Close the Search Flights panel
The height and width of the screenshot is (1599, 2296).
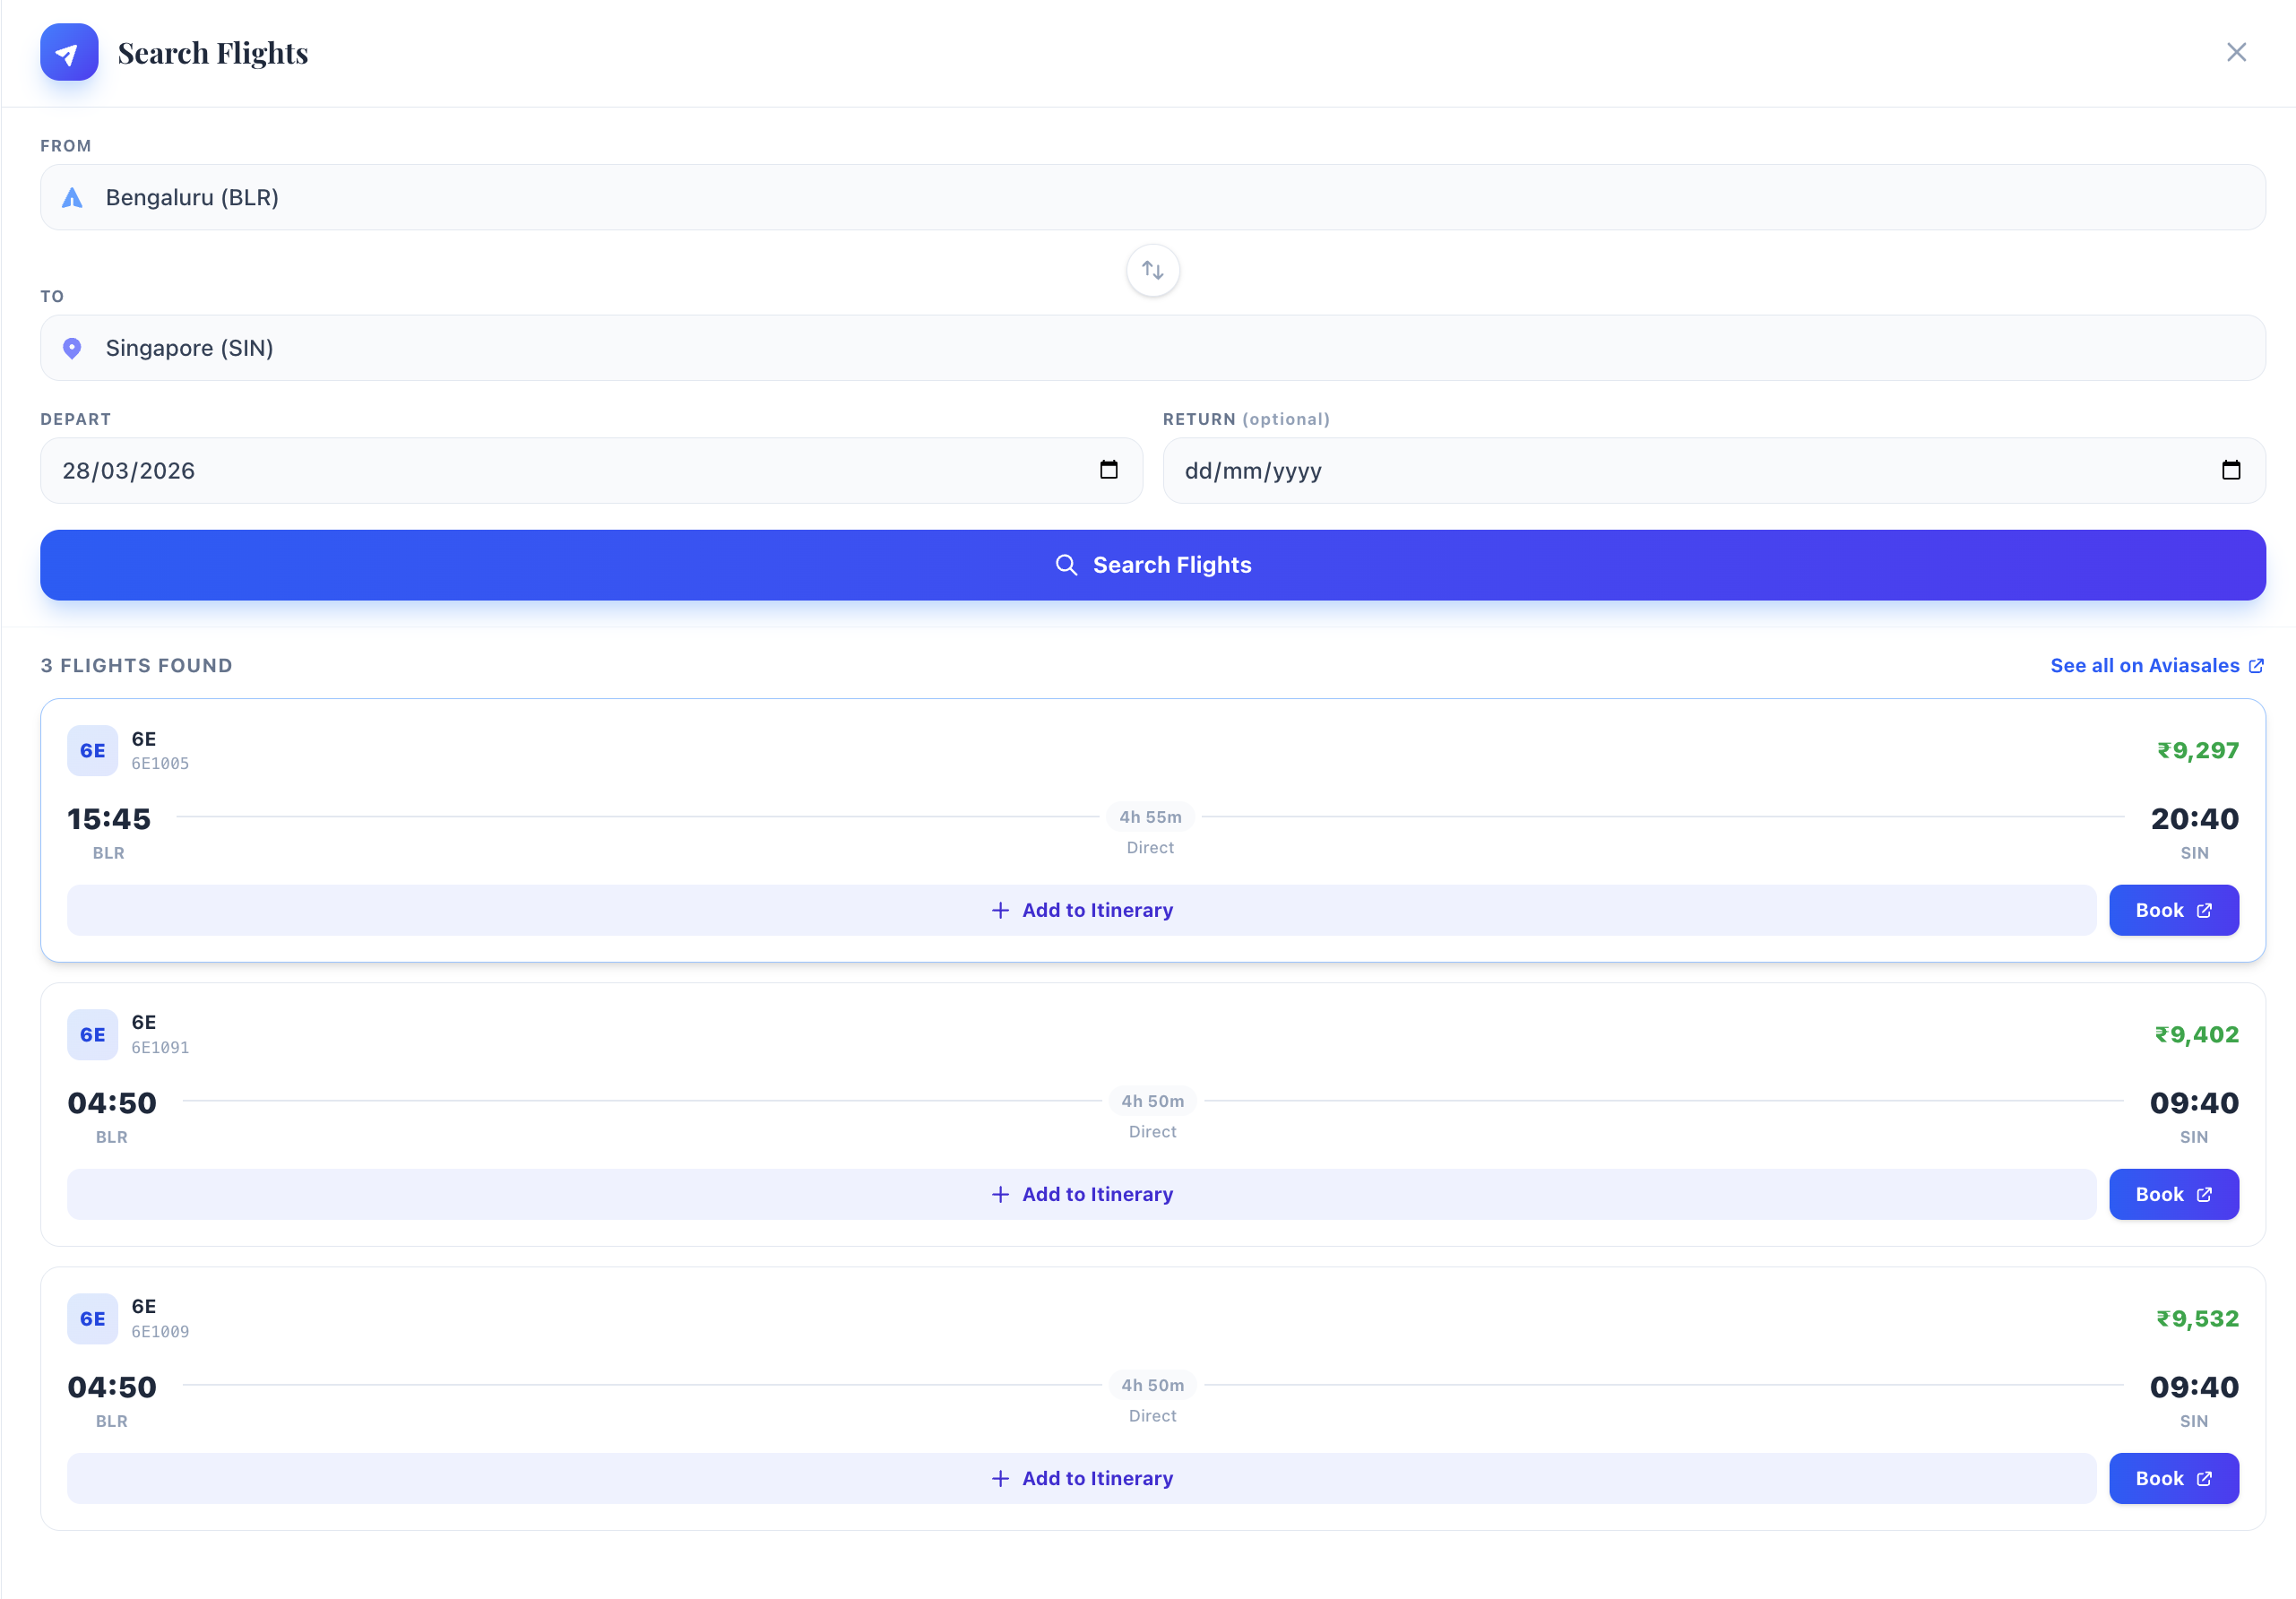2236,52
